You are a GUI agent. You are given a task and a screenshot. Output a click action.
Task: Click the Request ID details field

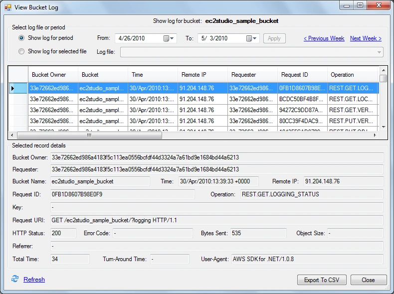point(122,194)
